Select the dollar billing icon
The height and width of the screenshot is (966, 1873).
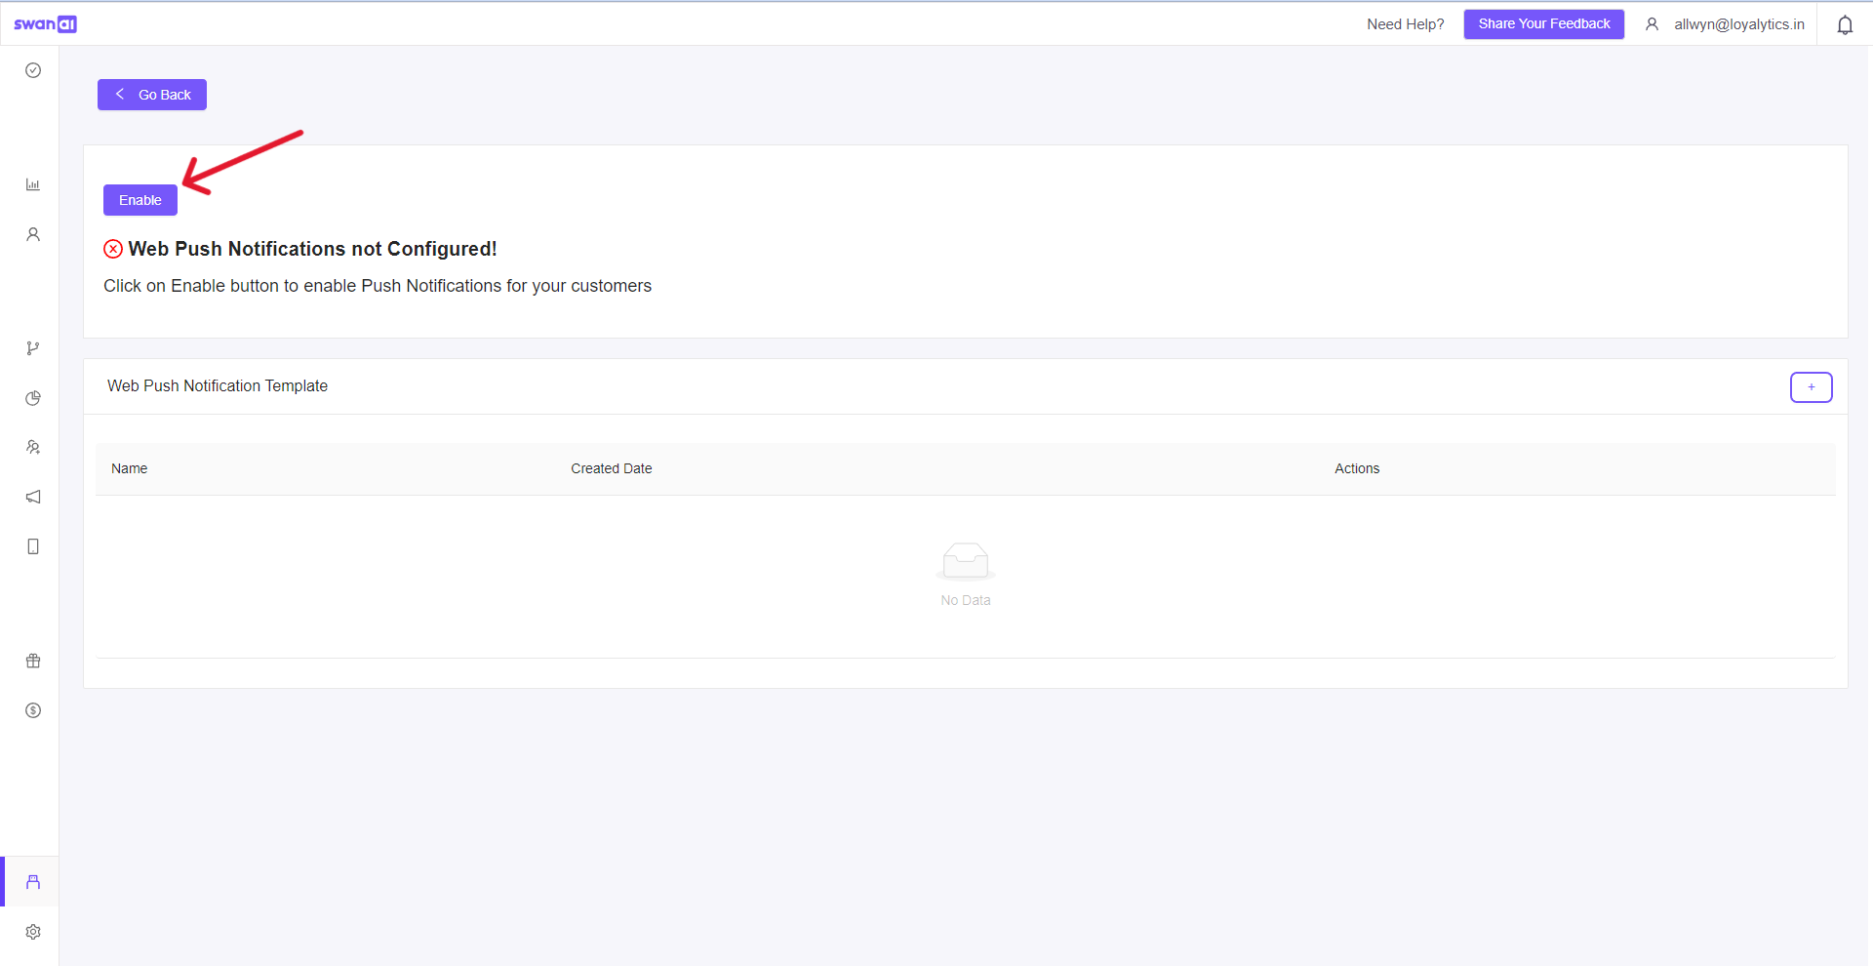click(32, 710)
